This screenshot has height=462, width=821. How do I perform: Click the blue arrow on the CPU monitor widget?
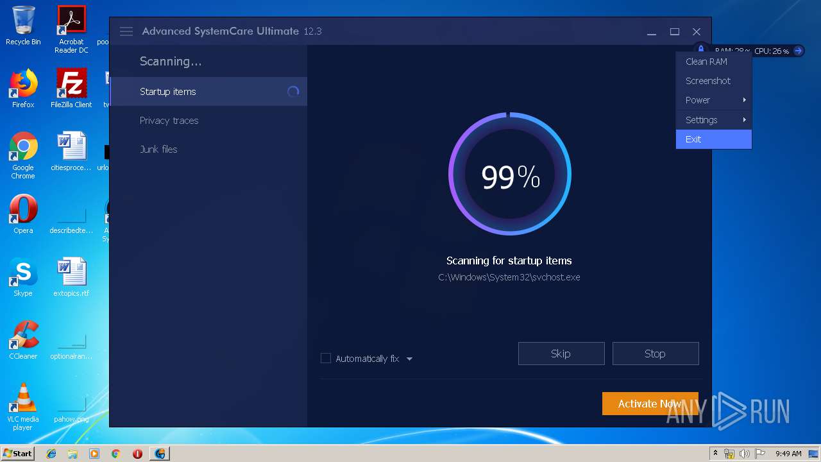pyautogui.click(x=798, y=51)
